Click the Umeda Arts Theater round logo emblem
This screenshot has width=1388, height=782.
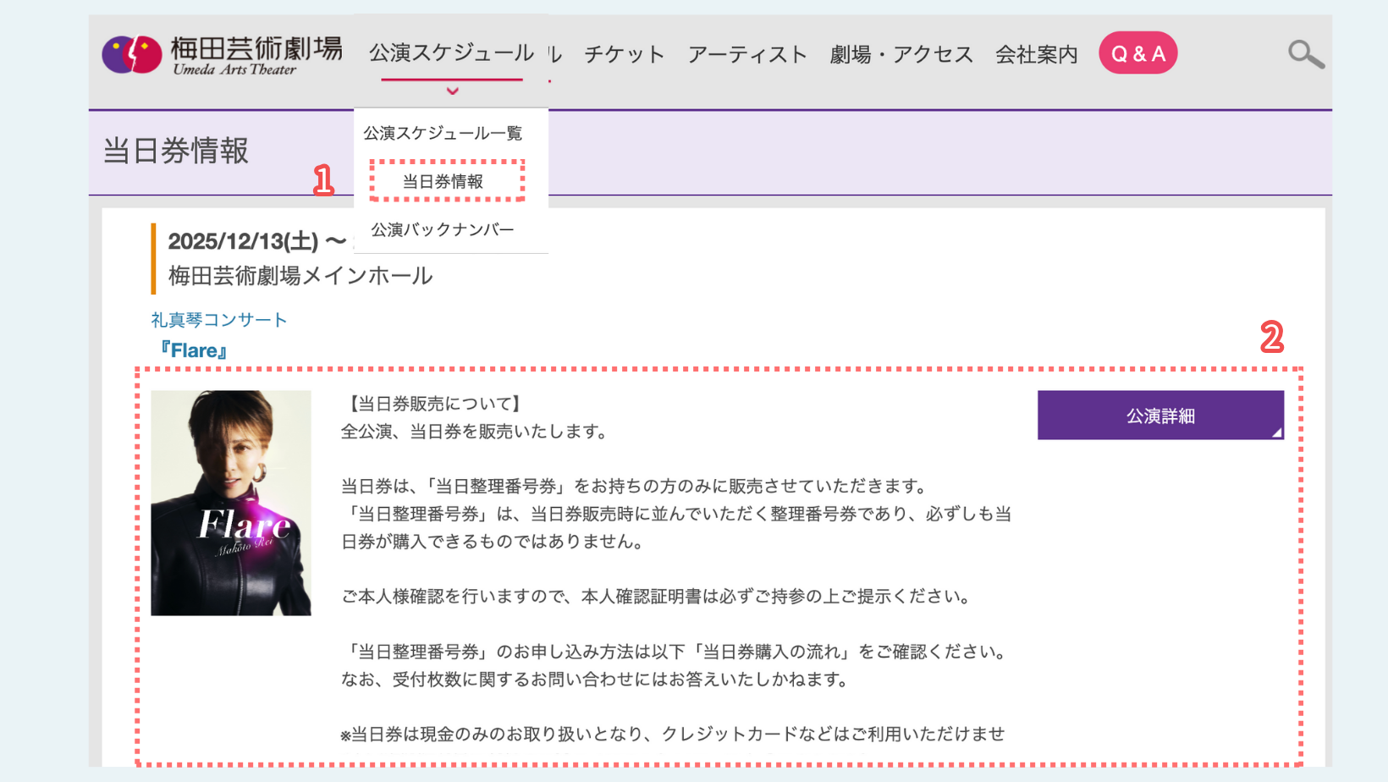point(132,55)
